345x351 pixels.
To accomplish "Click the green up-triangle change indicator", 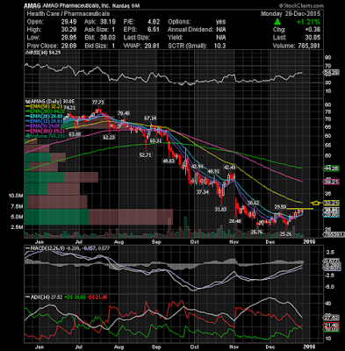I will pyautogui.click(x=277, y=22).
